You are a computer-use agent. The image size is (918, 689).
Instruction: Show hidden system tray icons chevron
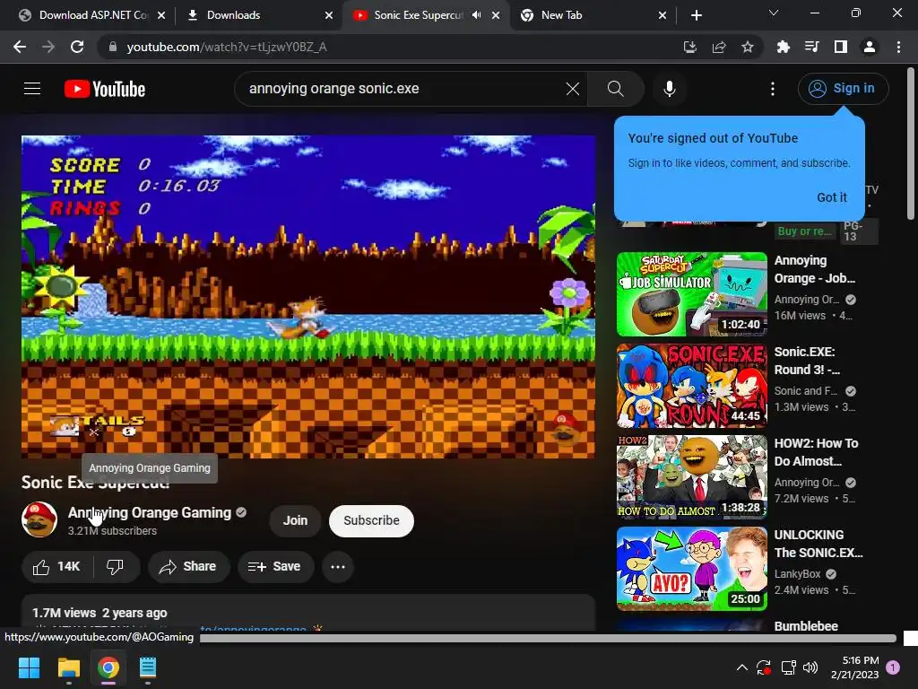[x=741, y=667]
